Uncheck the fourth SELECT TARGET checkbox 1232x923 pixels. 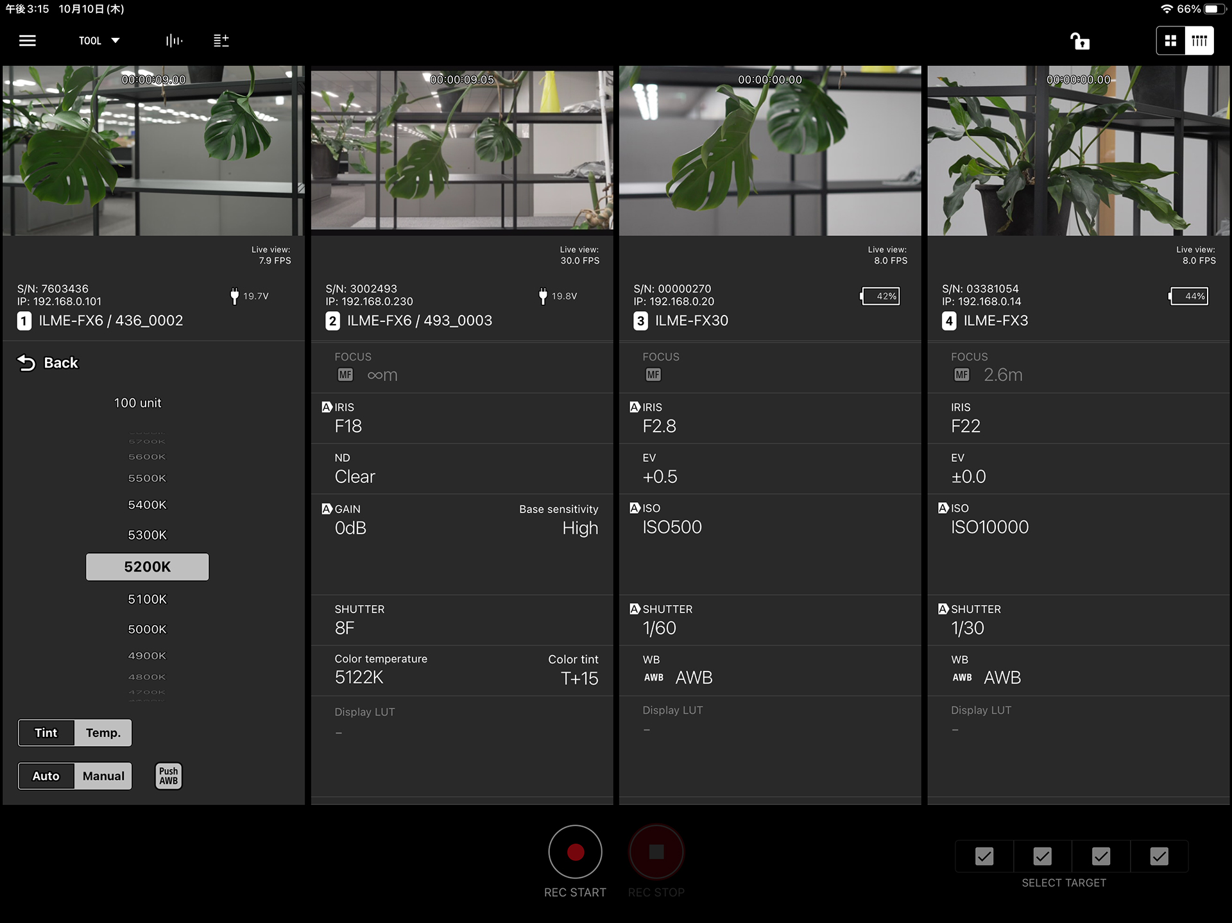tap(1159, 856)
